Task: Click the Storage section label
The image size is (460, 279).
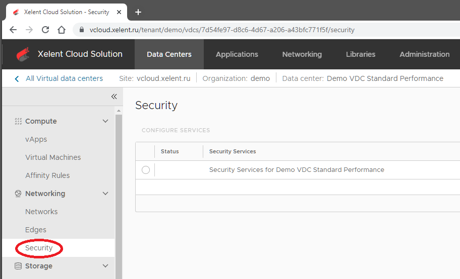Action: pos(39,266)
